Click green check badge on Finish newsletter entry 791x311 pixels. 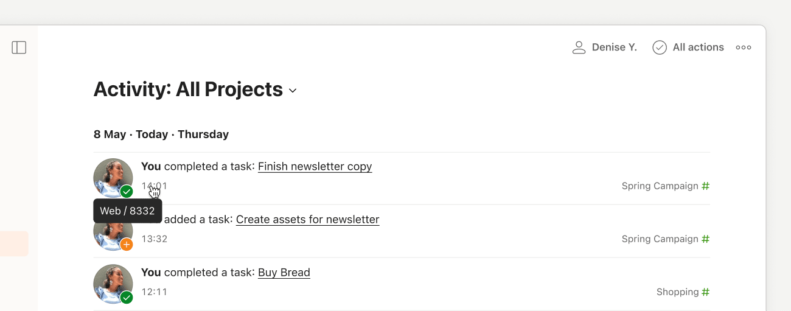[127, 192]
